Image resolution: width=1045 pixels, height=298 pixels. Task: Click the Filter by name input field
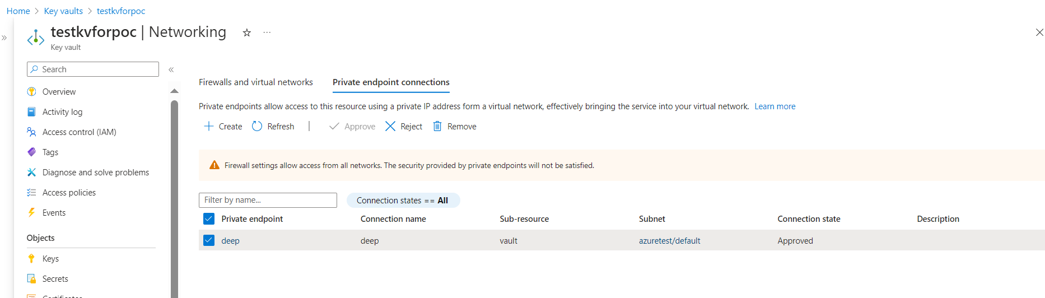point(268,200)
